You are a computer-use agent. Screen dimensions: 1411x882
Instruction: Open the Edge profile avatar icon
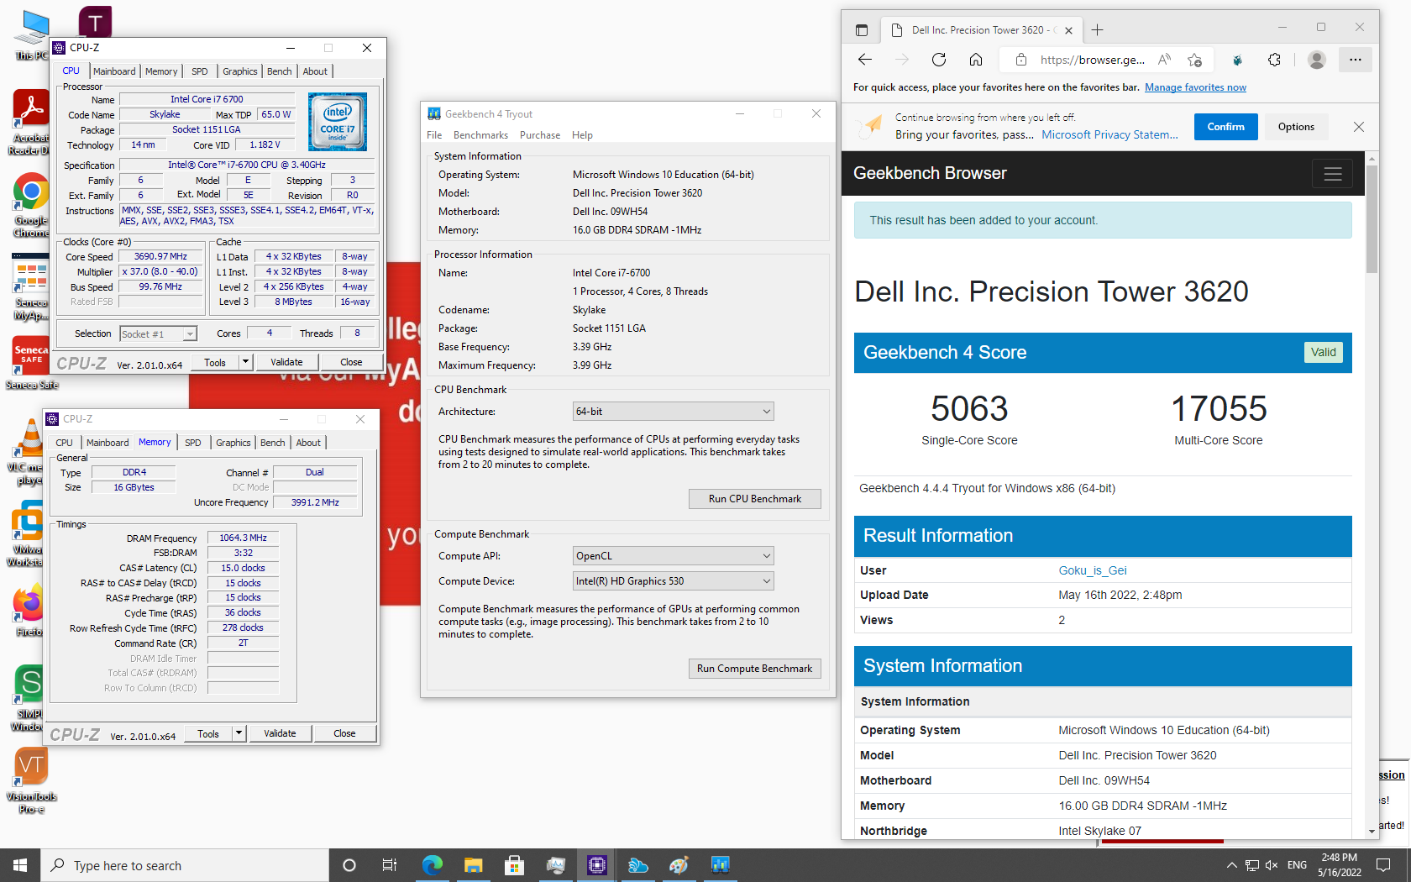point(1317,60)
